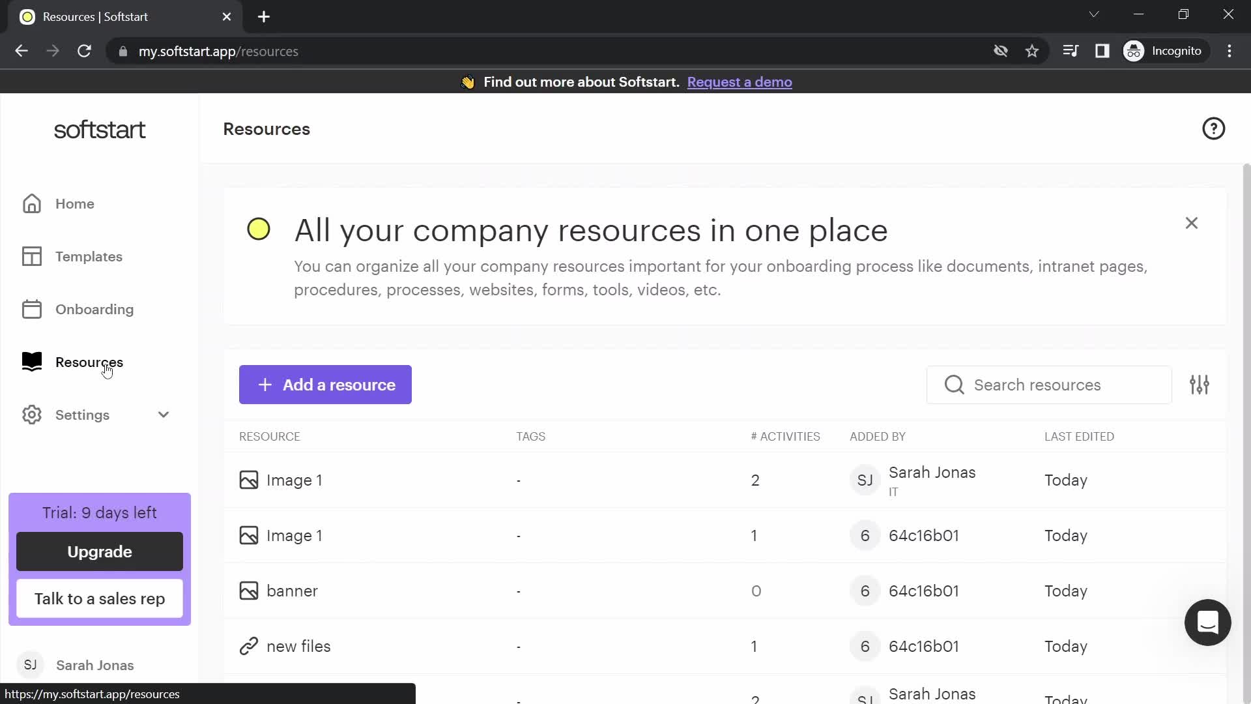This screenshot has height=704, width=1251.
Task: Go to Onboarding menu item
Action: pyautogui.click(x=94, y=309)
